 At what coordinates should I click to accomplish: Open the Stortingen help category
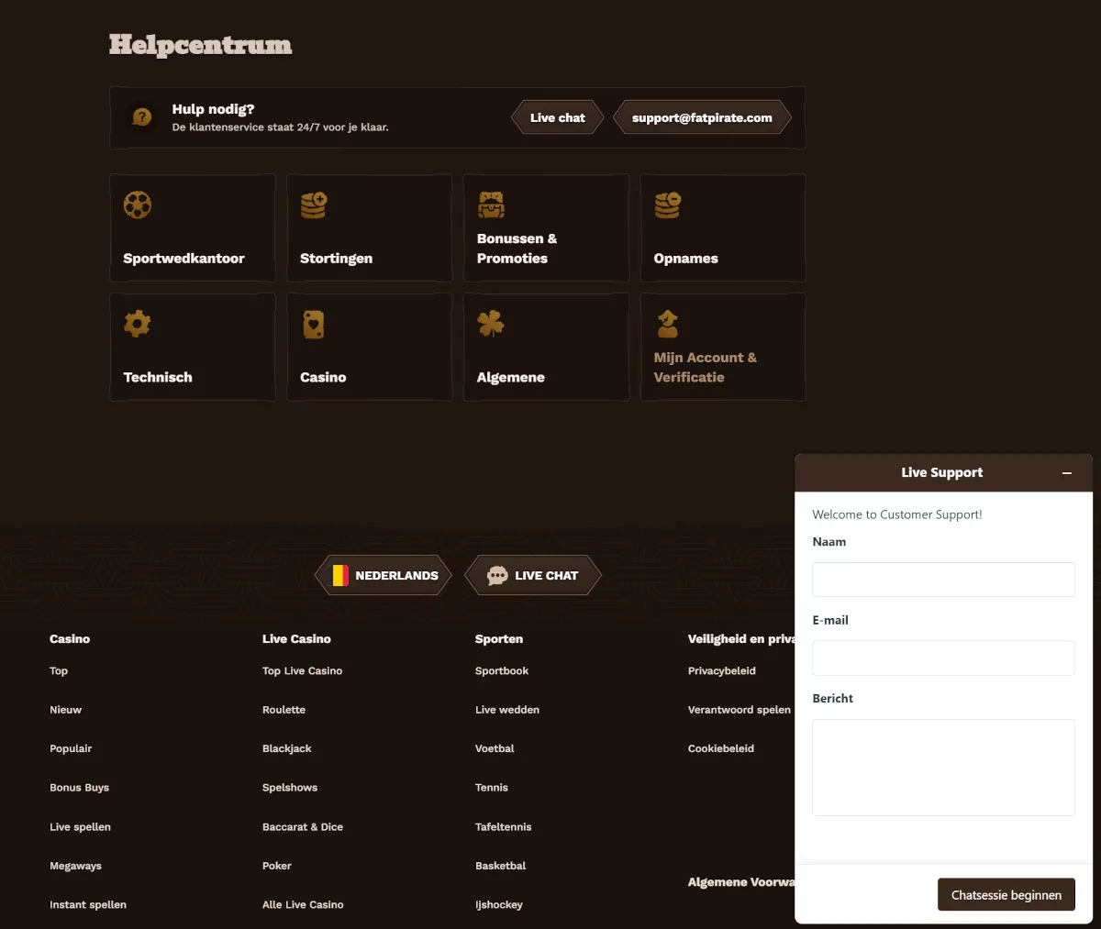pos(370,228)
